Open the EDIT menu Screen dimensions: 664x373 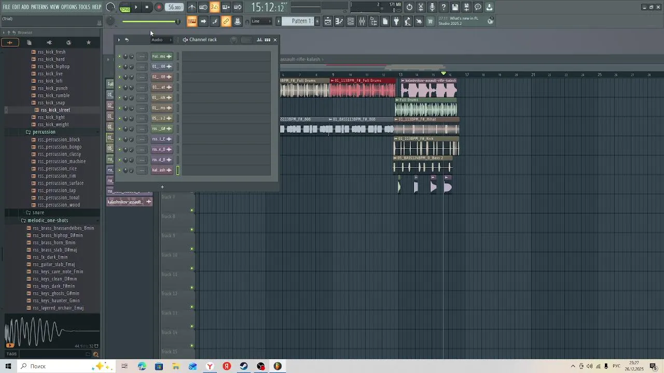pos(16,7)
